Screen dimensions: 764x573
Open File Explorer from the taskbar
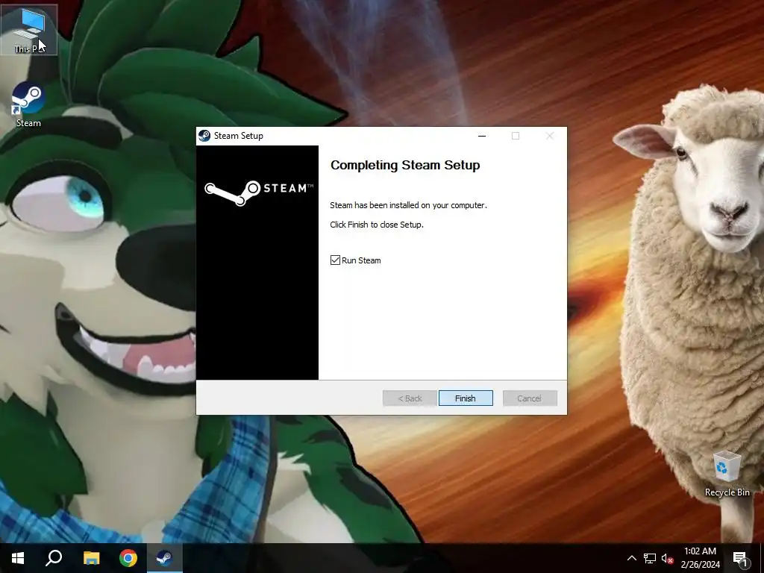[x=91, y=558]
